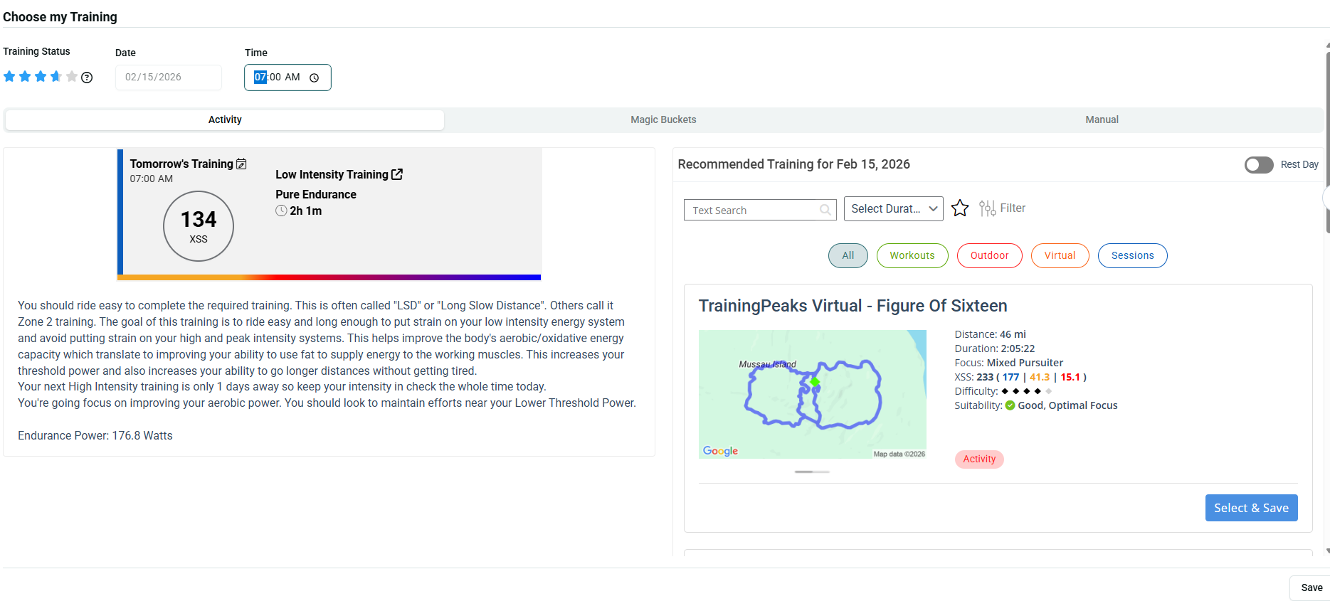Viewport: 1330px width, 601px height.
Task: Click the clock icon in Time field
Action: pos(314,78)
